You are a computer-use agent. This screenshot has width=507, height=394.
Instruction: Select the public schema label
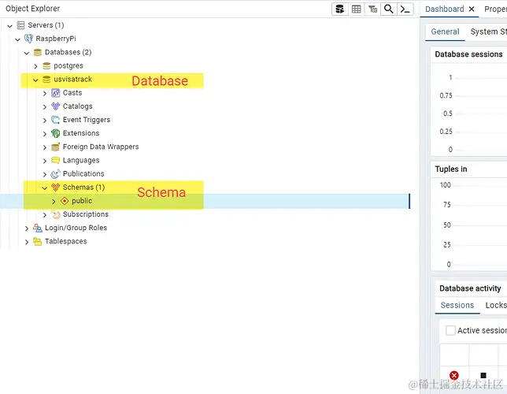point(82,201)
